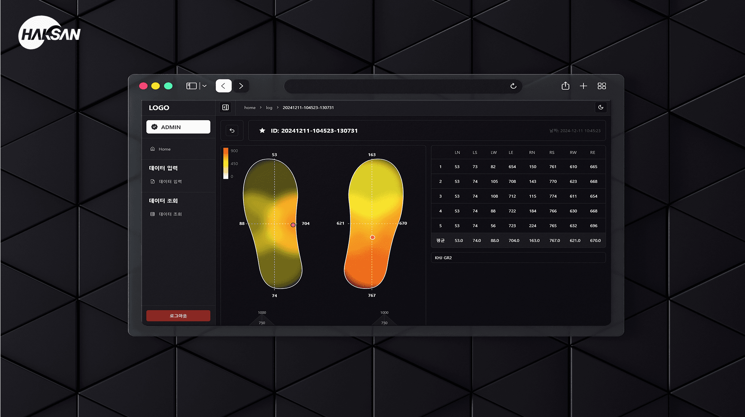
Task: Select the 평균 row label
Action: (440, 241)
